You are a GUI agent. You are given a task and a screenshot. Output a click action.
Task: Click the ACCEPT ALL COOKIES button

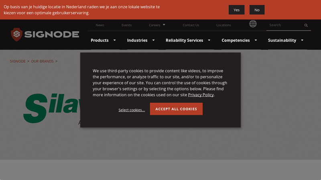(x=176, y=109)
